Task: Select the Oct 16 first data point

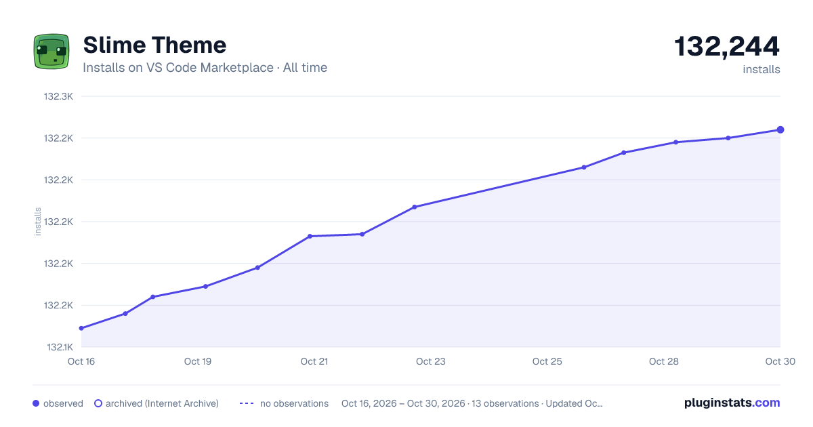Action: (81, 328)
